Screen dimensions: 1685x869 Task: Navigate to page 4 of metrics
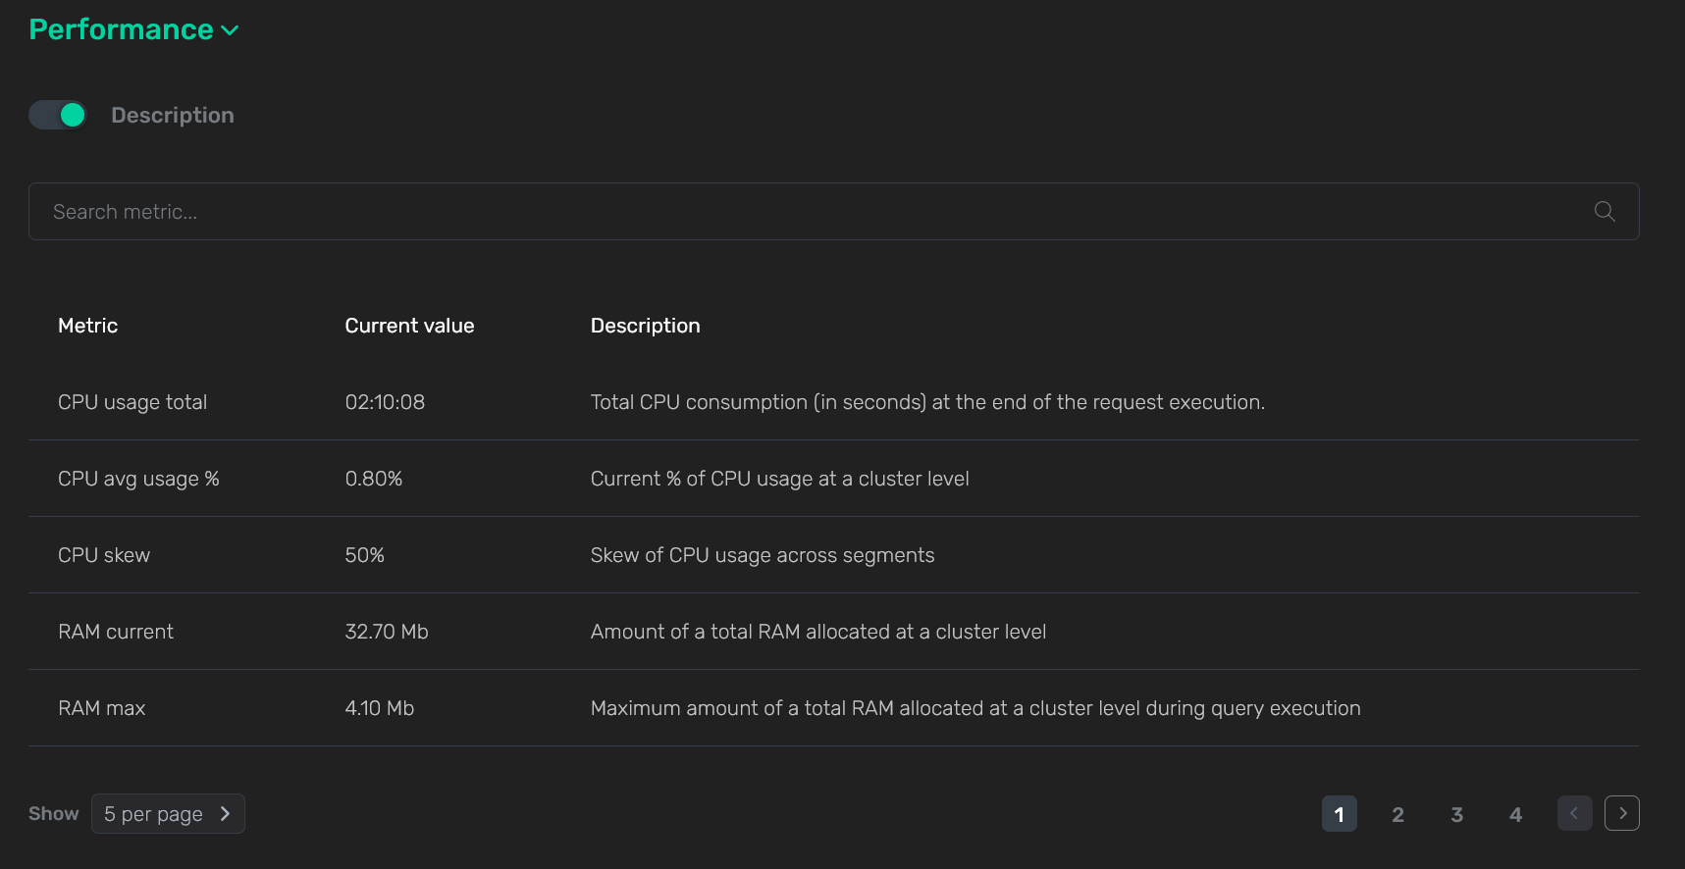click(1515, 814)
